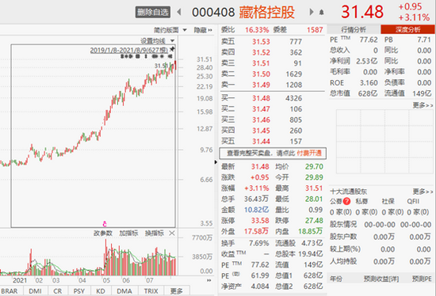
Task: Select the CR indicator tab
Action: [x=58, y=291]
